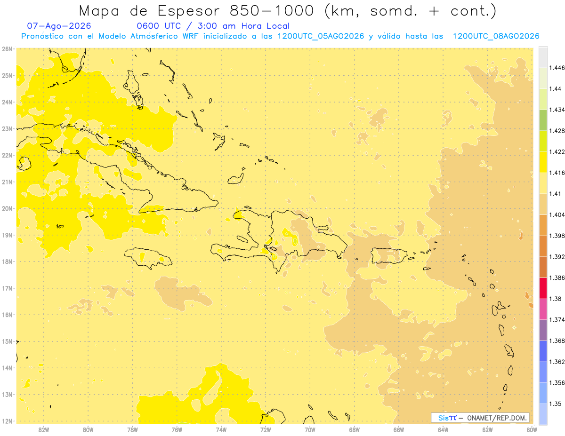This screenshot has height=436, width=565.
Task: Click the legend value "1.374"
Action: click(x=557, y=319)
